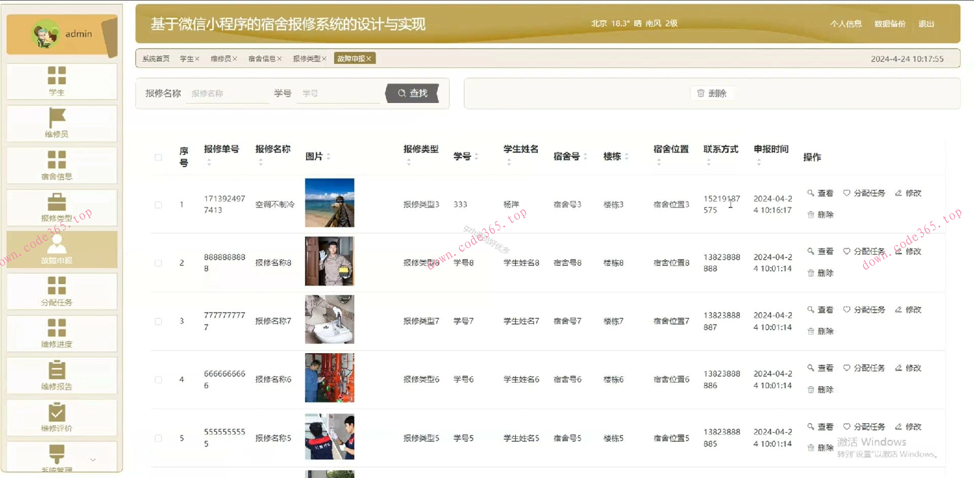974x478 pixels.
Task: Open the 报修类型 sidebar section
Action: (57, 207)
